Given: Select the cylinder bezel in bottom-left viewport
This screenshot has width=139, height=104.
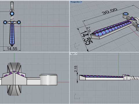Looking at the screenshot, I should point(48,79).
